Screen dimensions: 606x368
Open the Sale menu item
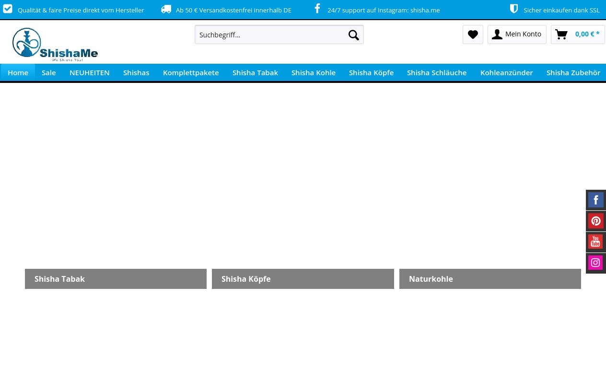[x=49, y=73]
